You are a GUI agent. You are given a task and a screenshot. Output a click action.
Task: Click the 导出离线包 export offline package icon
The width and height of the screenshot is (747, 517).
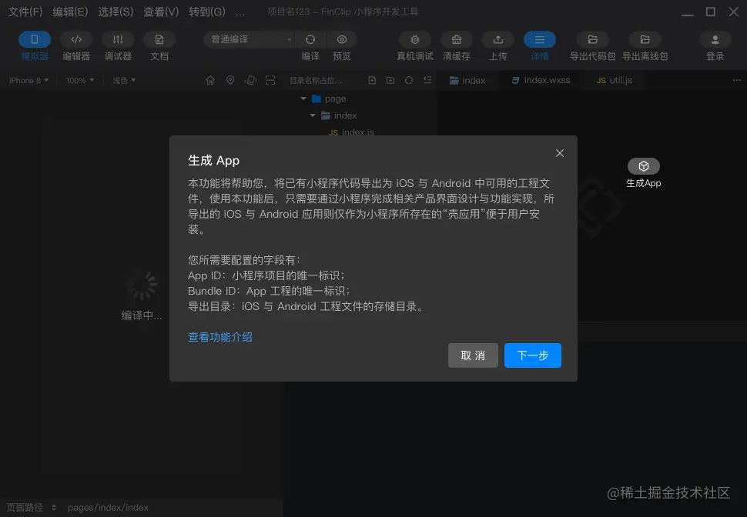point(645,46)
